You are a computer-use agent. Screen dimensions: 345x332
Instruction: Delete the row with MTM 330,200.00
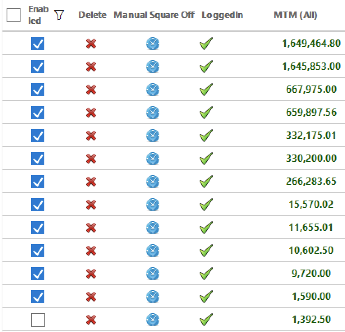click(x=91, y=159)
